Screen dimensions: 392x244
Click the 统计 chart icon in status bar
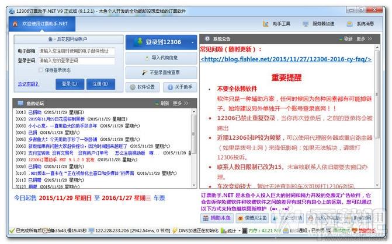pos(224,231)
